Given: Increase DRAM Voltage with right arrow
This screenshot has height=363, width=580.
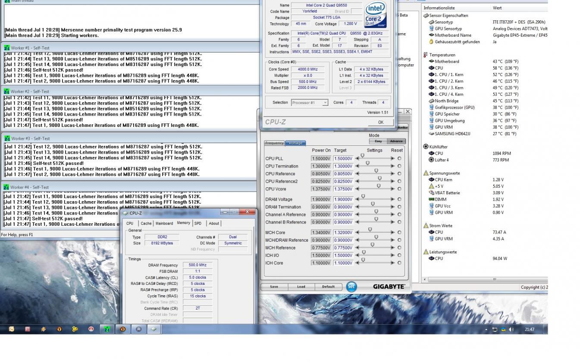Looking at the screenshot, I should [x=392, y=199].
